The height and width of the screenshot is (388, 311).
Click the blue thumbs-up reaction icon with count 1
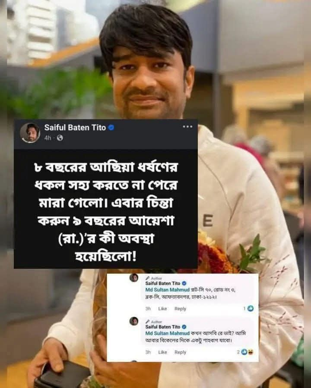point(251,308)
